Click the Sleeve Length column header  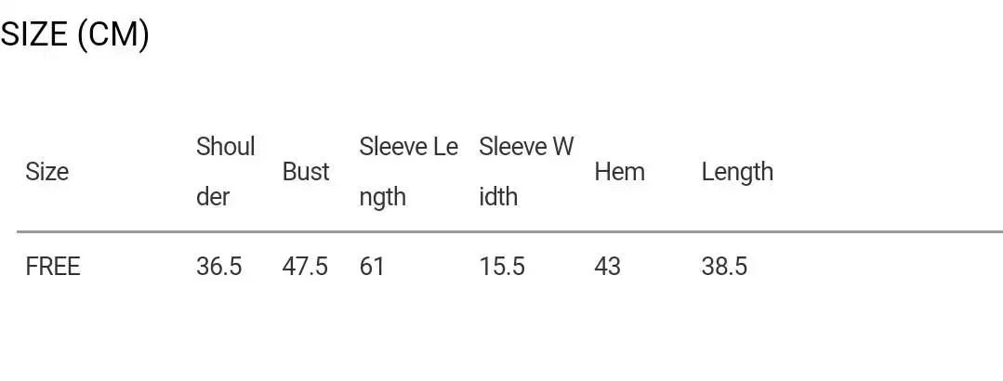coord(408,147)
